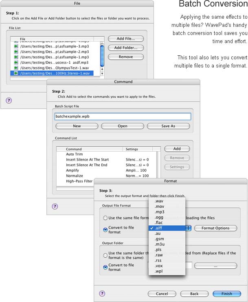Click audio icon beside 100Hz.Stereo-1.wav
The width and height of the screenshot is (248, 302).
pos(16,73)
